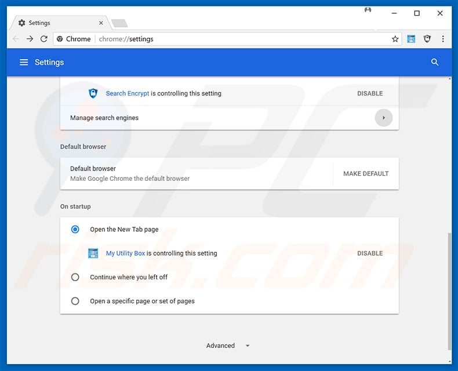Screen dimensions: 458x371
Task: Open the My Utility Box extension link
Action: pyautogui.click(x=125, y=253)
